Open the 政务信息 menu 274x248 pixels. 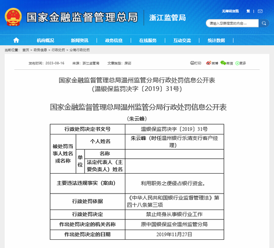point(114,40)
